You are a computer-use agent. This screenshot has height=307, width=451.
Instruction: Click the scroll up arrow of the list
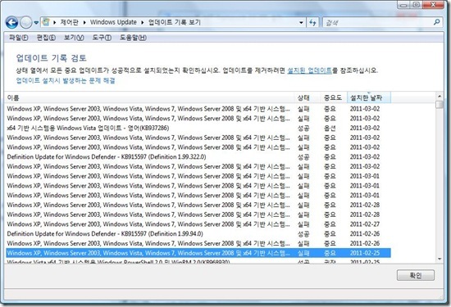point(440,96)
